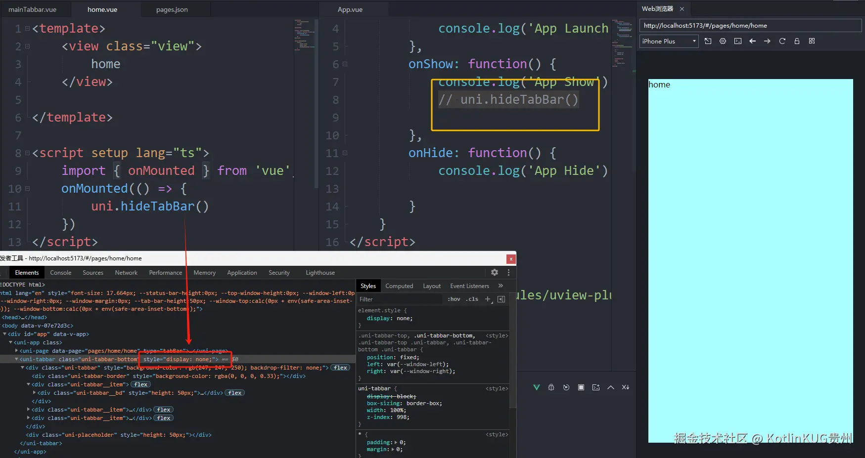865x458 pixels.
Task: Click the green V icon in console toolbar
Action: click(x=537, y=387)
